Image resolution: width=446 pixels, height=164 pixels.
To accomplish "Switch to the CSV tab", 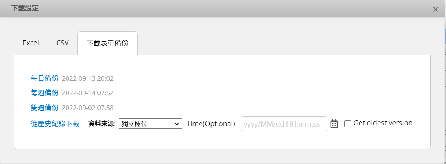I will (x=63, y=43).
